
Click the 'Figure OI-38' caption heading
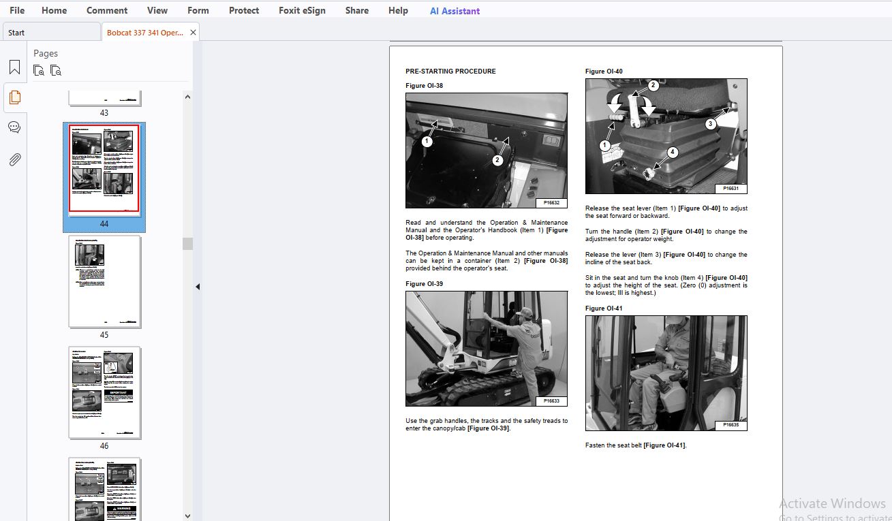pyautogui.click(x=424, y=86)
